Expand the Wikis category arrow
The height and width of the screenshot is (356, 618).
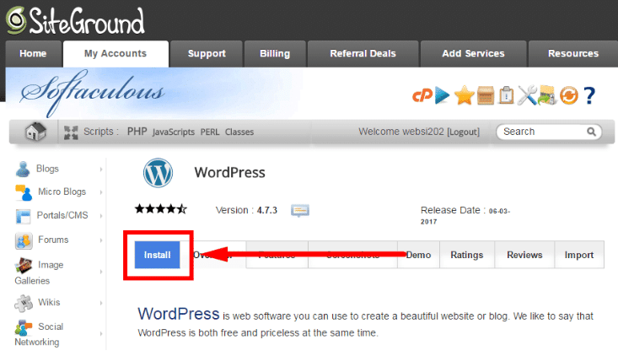[x=101, y=303]
